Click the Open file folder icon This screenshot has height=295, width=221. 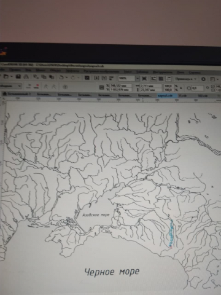6,77
